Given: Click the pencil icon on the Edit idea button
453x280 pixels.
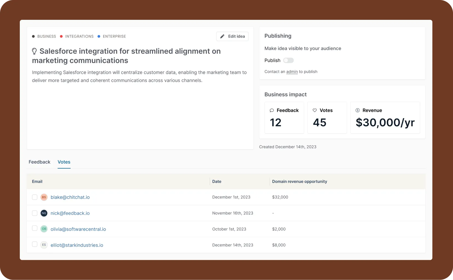Looking at the screenshot, I should point(222,36).
